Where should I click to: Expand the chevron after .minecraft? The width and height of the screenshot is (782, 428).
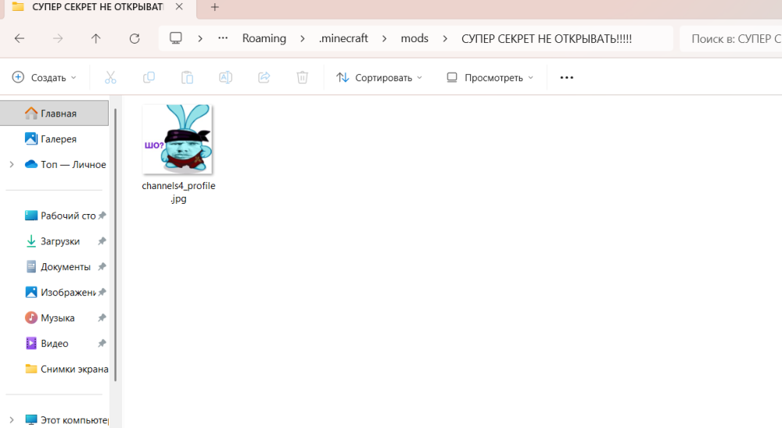pos(384,38)
